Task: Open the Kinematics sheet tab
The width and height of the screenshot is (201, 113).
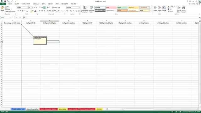Action: point(62,109)
